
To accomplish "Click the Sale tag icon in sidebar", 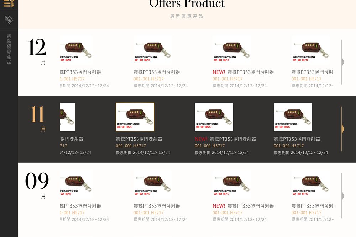I will click(x=9, y=20).
